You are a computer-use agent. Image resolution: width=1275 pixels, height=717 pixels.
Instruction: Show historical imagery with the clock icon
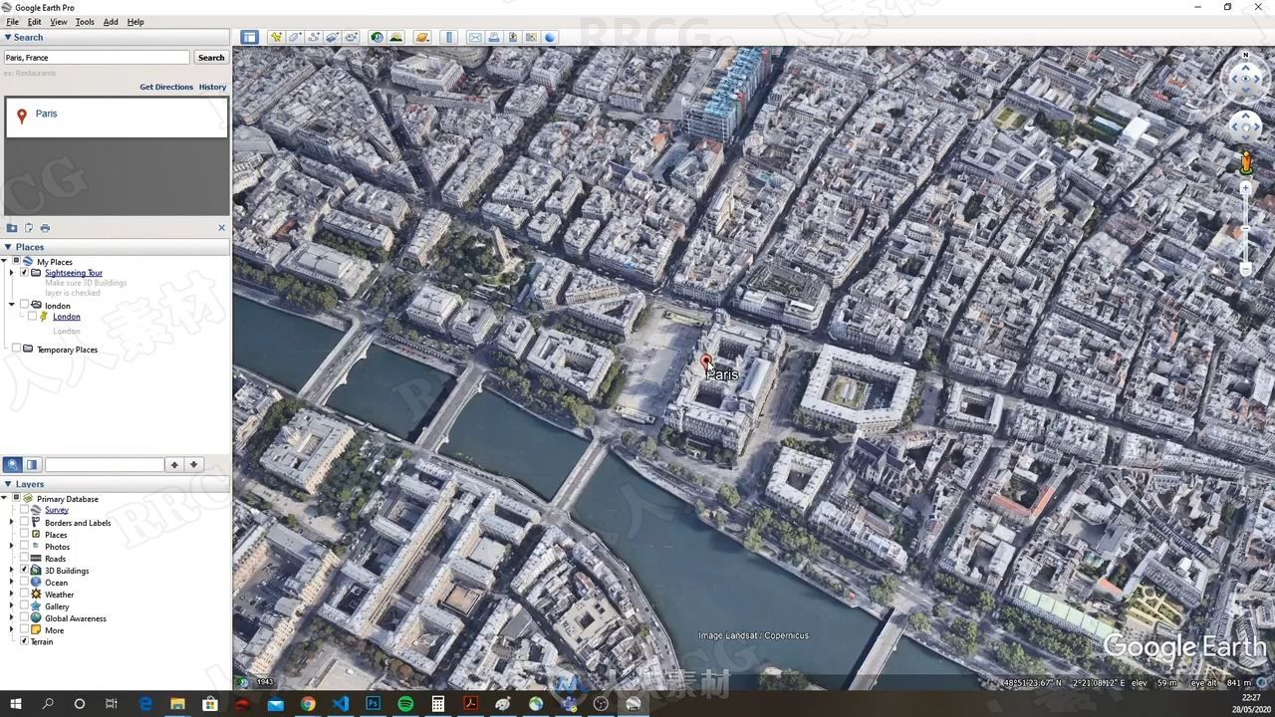click(378, 37)
